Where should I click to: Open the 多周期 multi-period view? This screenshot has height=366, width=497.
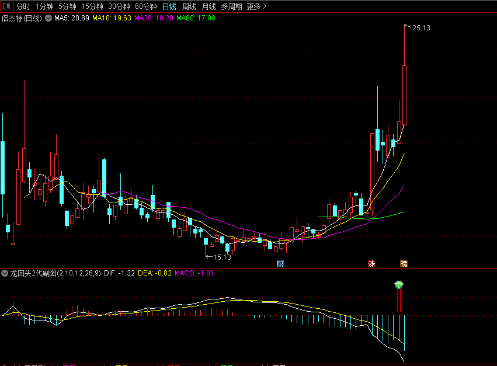coord(231,6)
